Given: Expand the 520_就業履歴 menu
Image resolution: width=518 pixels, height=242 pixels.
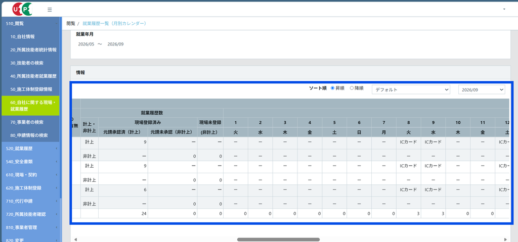Looking at the screenshot, I should [30, 149].
